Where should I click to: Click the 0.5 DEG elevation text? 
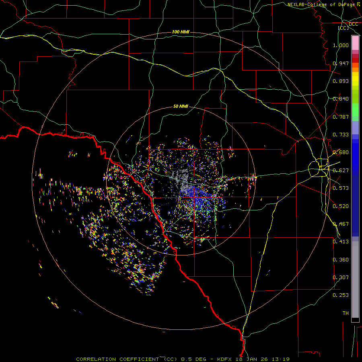pos(193,359)
